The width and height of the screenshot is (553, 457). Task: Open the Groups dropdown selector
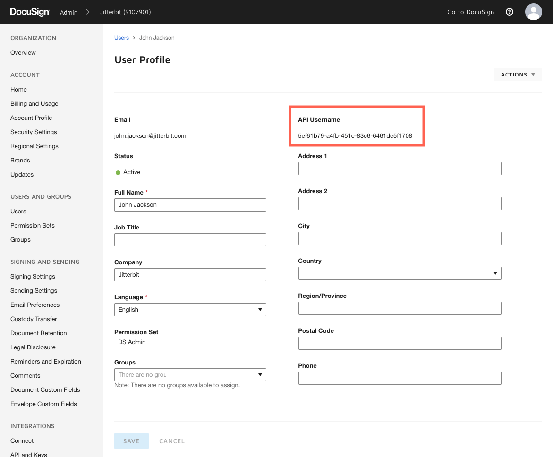[190, 375]
